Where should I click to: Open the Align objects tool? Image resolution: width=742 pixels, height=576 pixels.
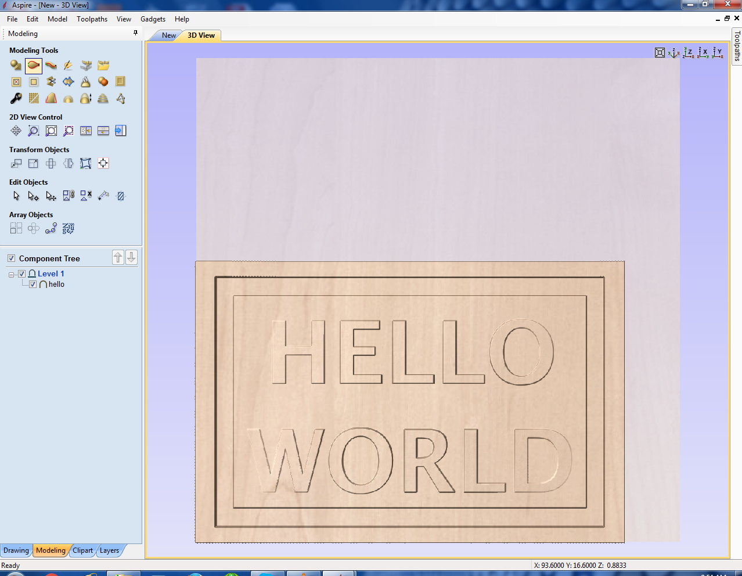pyautogui.click(x=103, y=164)
